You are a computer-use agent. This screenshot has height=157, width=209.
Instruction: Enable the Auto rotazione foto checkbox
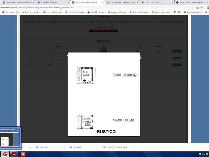tap(96, 27)
